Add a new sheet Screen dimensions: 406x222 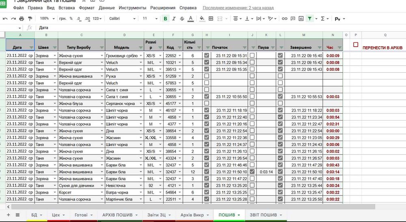coord(8,215)
